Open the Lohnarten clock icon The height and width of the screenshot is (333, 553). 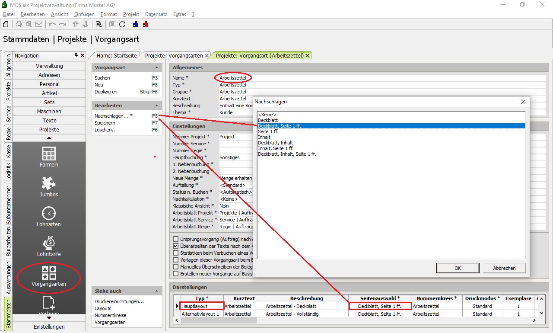(48, 213)
